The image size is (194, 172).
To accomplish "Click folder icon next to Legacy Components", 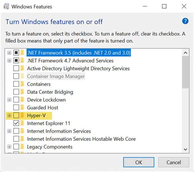I will point(22,147).
